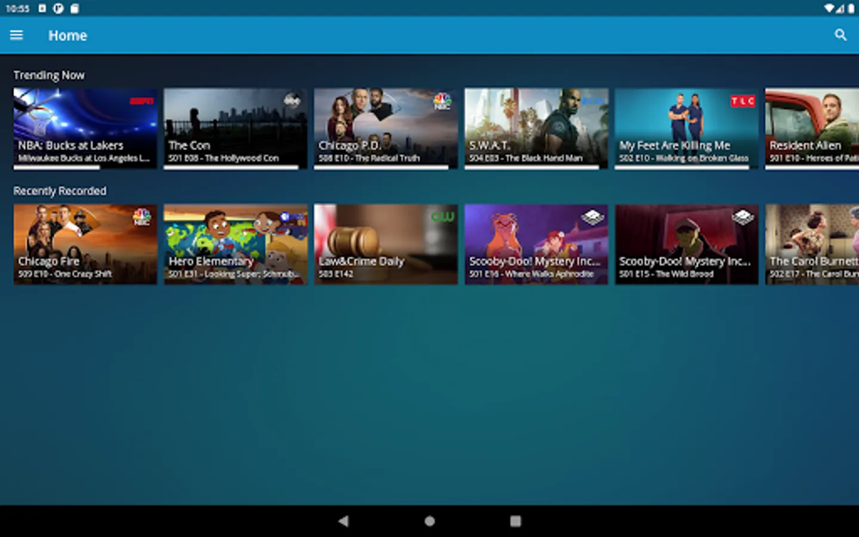This screenshot has height=537, width=859.
Task: Open Scooby-Doo The Wild Brood recording
Action: 687,244
